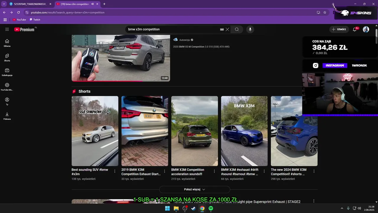Open more options for 2019 BMW X3M short
The height and width of the screenshot is (213, 378).
164,171
